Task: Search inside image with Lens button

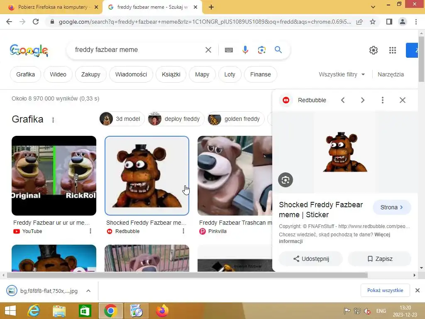Action: (x=286, y=180)
